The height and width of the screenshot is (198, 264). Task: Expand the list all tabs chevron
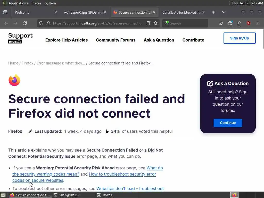[224, 12]
